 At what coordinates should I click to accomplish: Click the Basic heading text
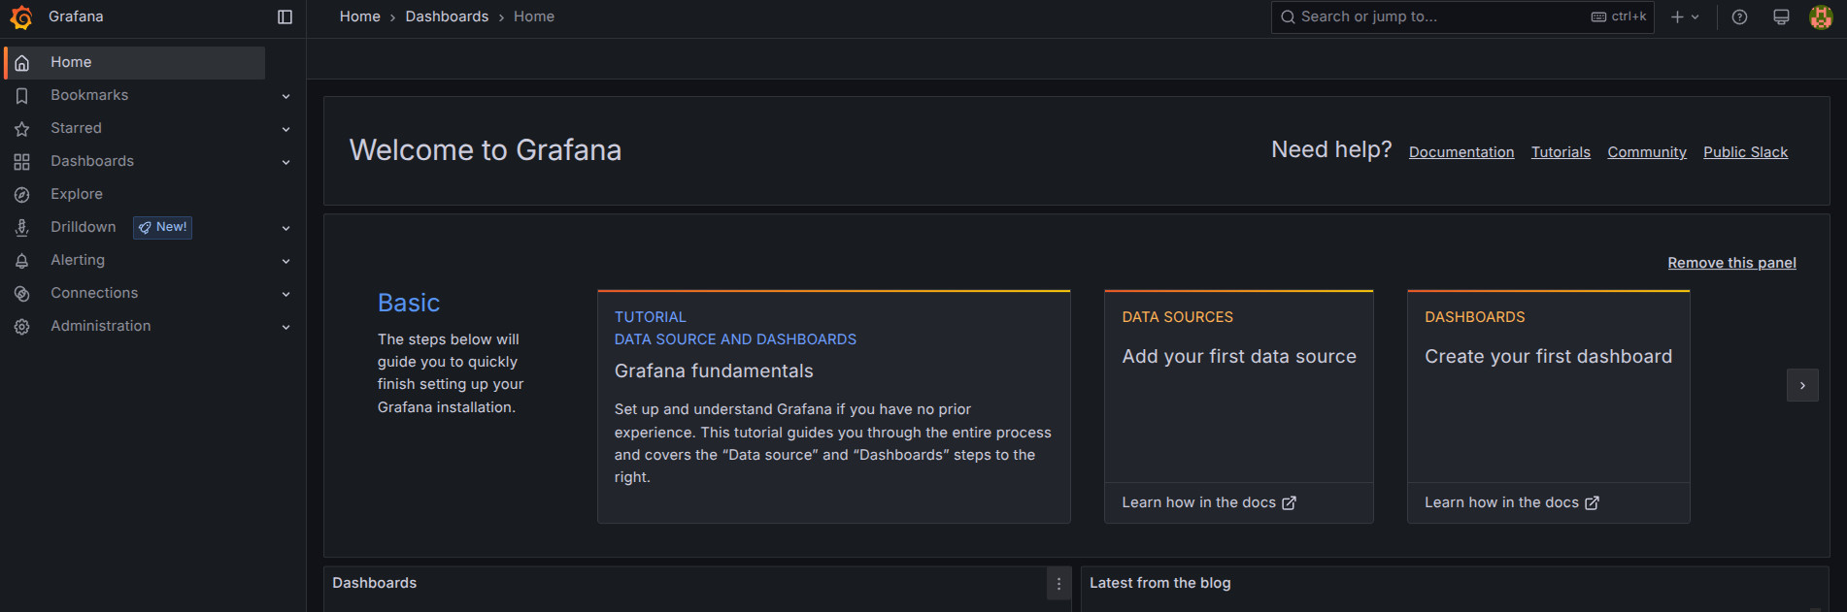point(409,304)
